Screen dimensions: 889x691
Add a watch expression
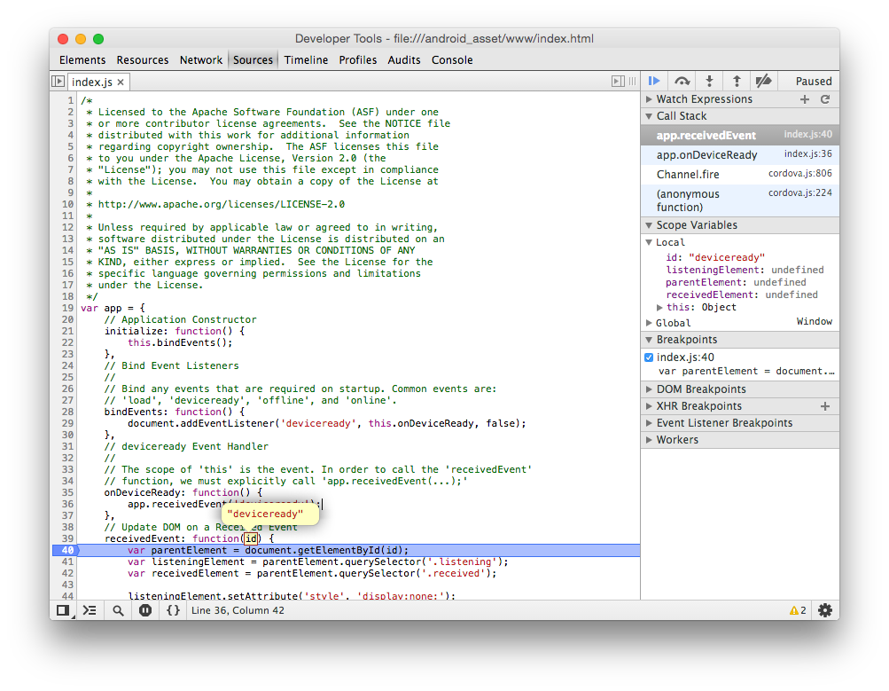(805, 99)
